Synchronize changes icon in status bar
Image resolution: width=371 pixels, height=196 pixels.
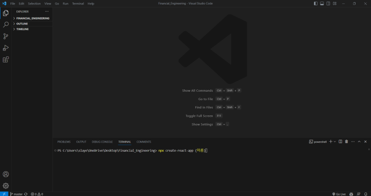point(26,194)
